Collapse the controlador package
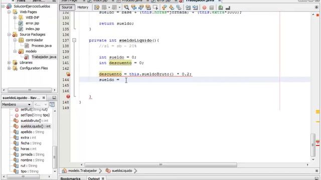The height and width of the screenshot is (180, 321). coord(15,40)
